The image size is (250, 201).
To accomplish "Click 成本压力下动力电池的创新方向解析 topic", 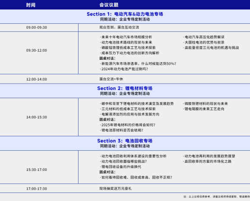I will click(130, 53).
